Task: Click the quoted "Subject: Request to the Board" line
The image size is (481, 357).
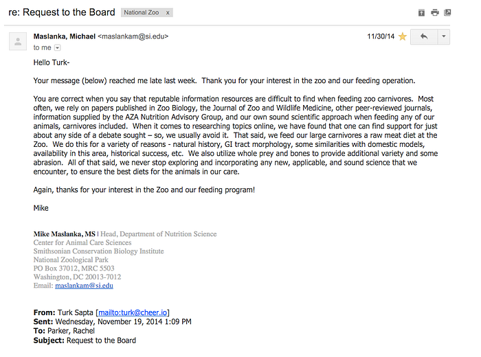Action: 85,341
